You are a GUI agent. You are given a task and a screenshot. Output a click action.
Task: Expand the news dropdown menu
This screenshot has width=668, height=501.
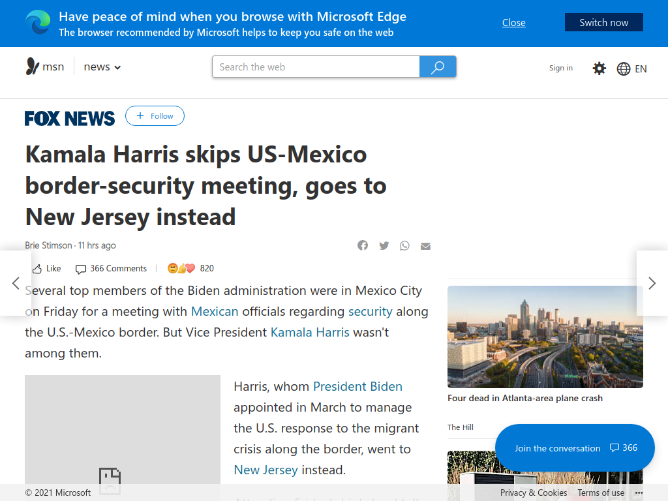tap(102, 67)
